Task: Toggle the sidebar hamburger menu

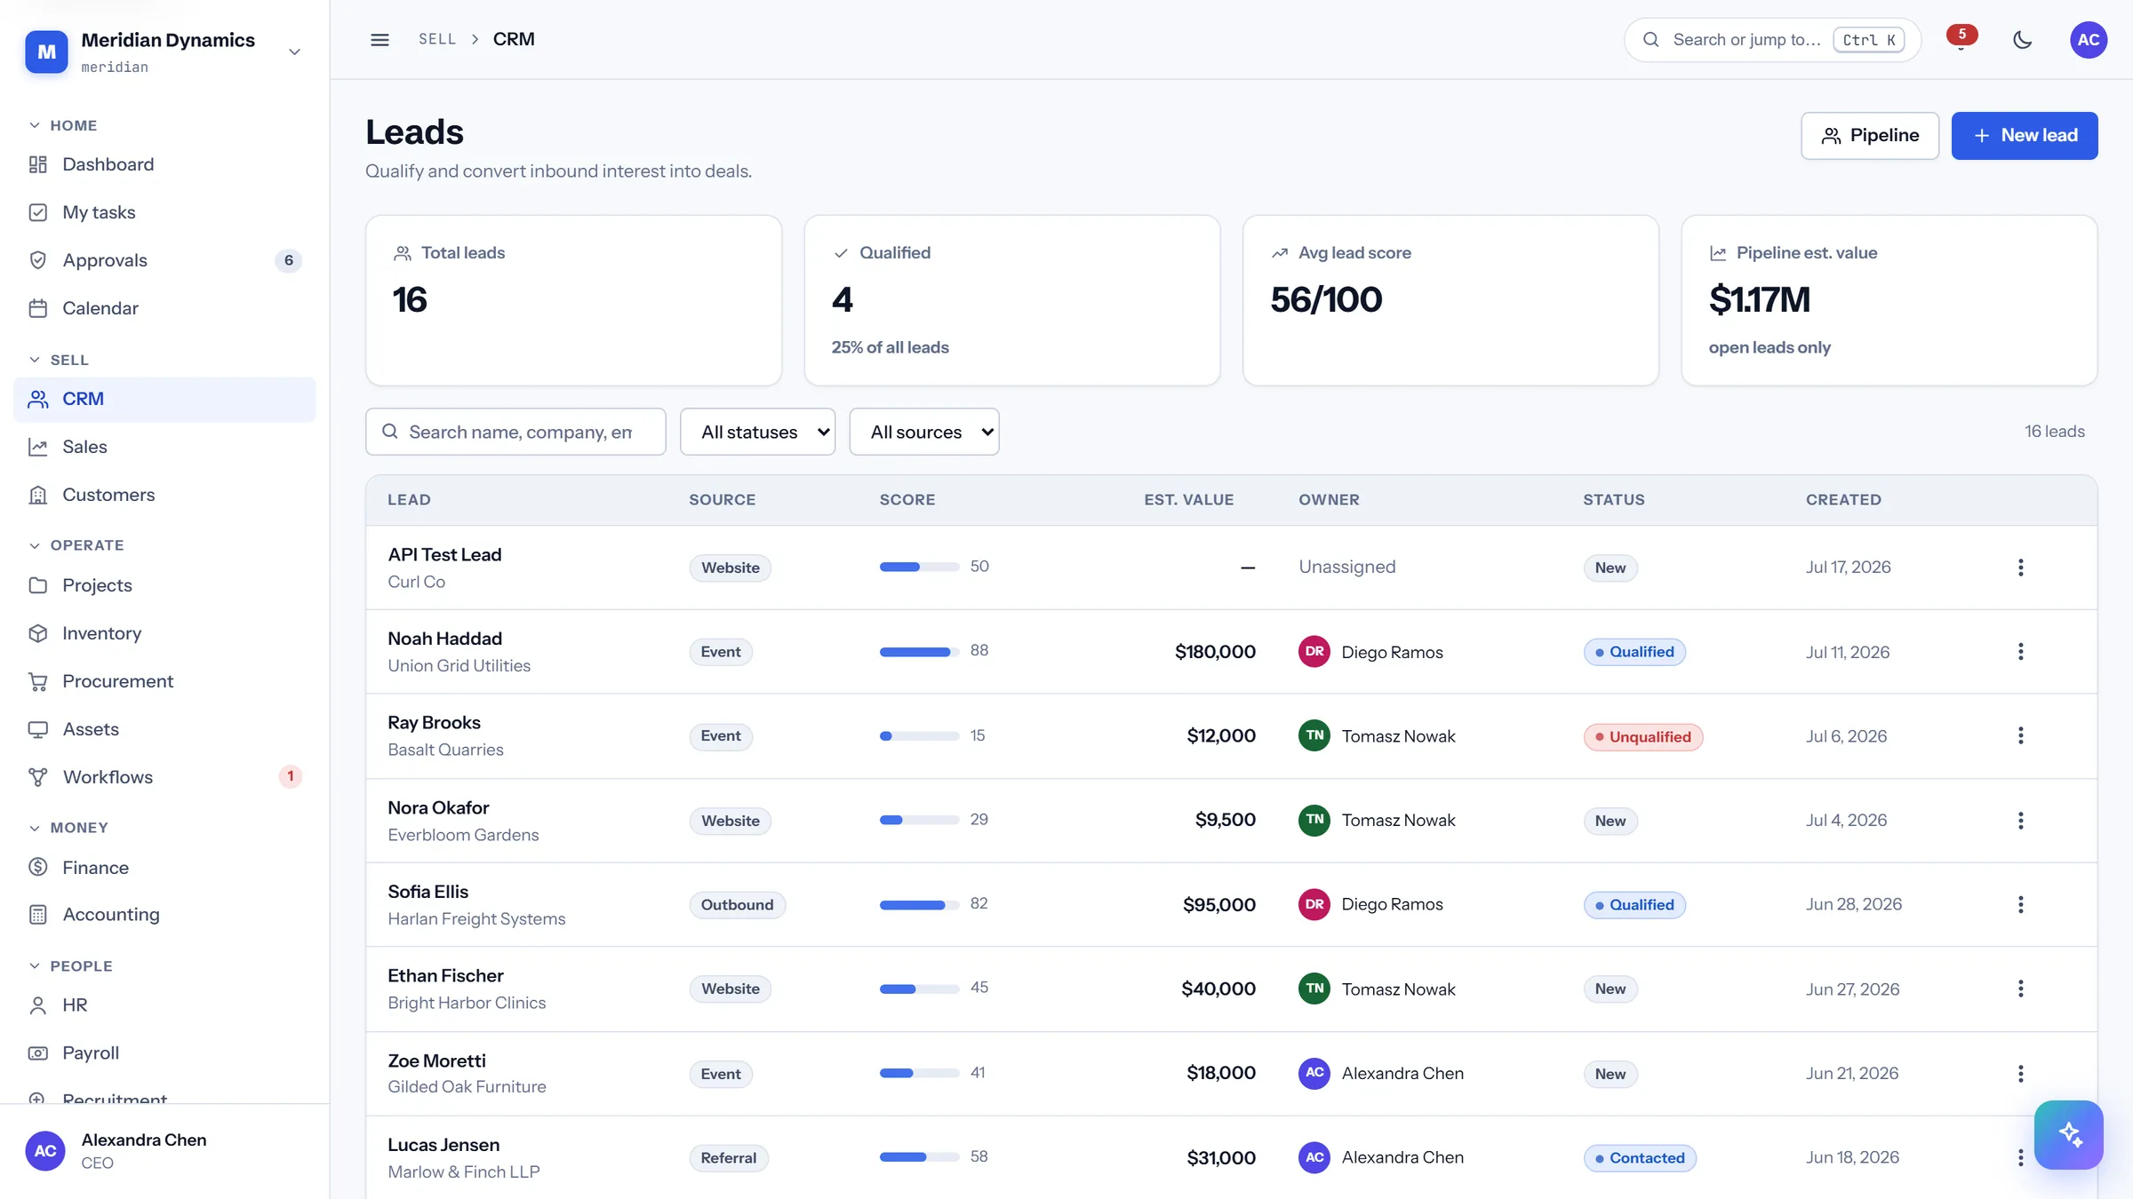Action: 379,39
